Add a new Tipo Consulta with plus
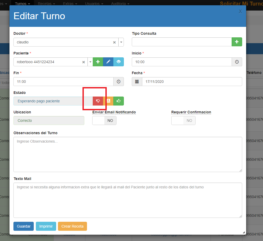The width and height of the screenshot is (263, 241). tap(237, 42)
